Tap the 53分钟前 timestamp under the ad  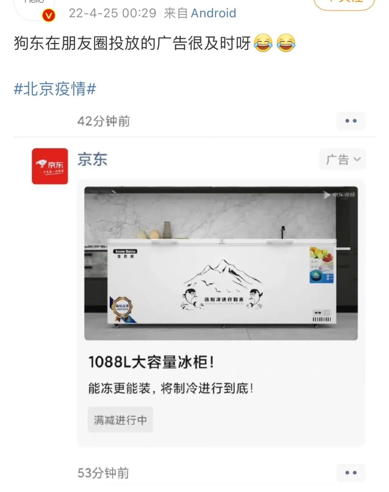coord(103,473)
